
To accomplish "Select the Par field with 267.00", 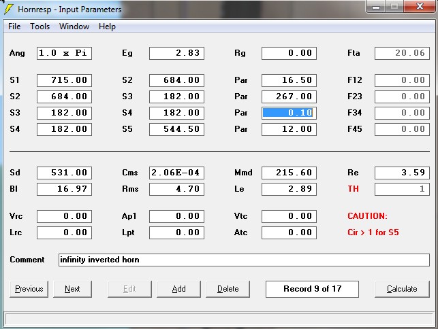I will [289, 97].
